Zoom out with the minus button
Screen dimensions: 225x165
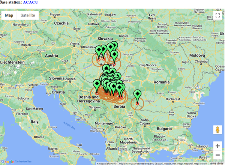pos(217,155)
